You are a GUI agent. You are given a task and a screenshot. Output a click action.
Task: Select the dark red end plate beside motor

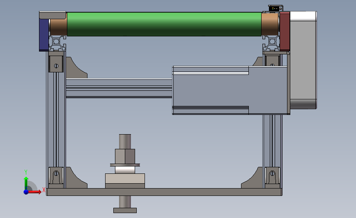(285, 31)
